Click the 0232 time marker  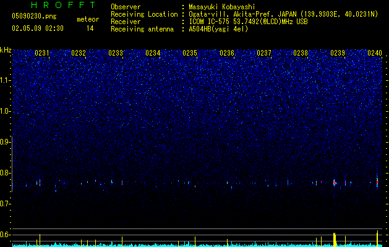tap(79, 53)
